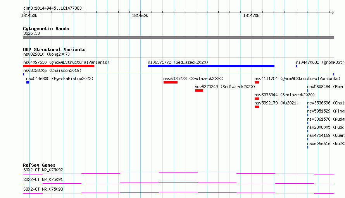Image resolution: width=345 pixels, height=198 pixels.
Task: Click the small blue nsv5446805 variant block
Action: click(28, 82)
